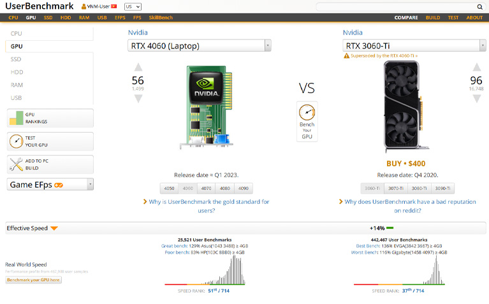Click the search magnifier icon
The image size is (489, 304).
[x=479, y=7]
